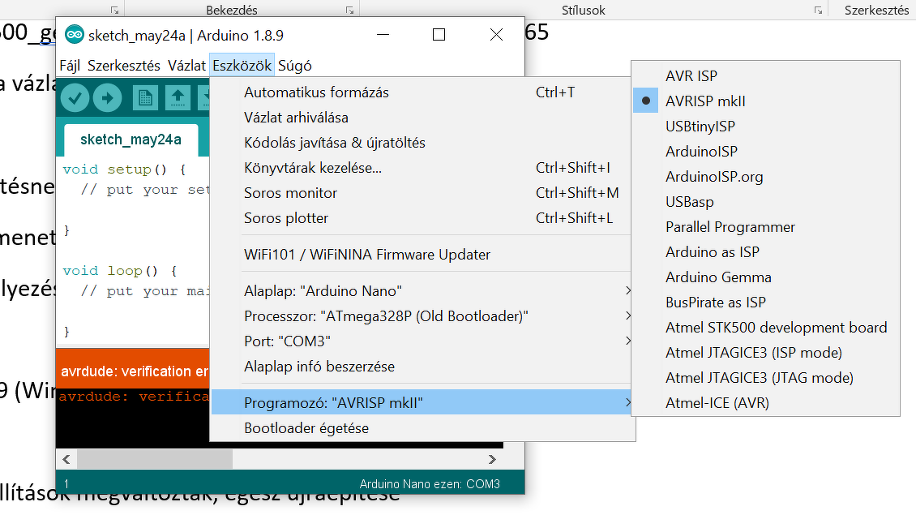Launch WiFi101 / WiFiNINA Firmware Updater

coord(421,255)
